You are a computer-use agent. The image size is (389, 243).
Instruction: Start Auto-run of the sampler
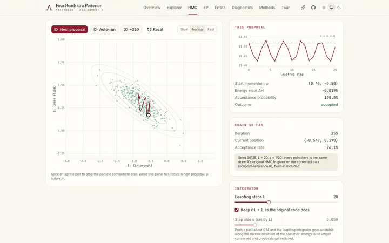tap(104, 29)
